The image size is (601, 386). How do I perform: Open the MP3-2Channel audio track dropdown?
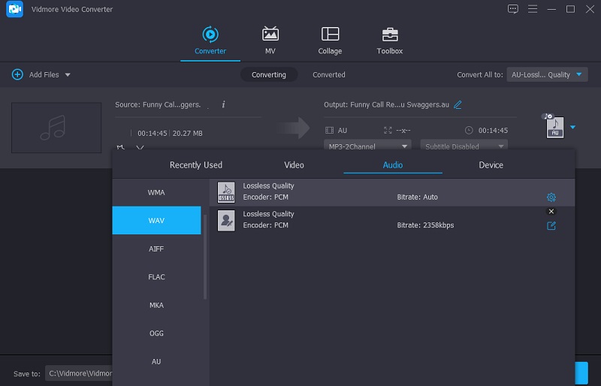pos(368,146)
